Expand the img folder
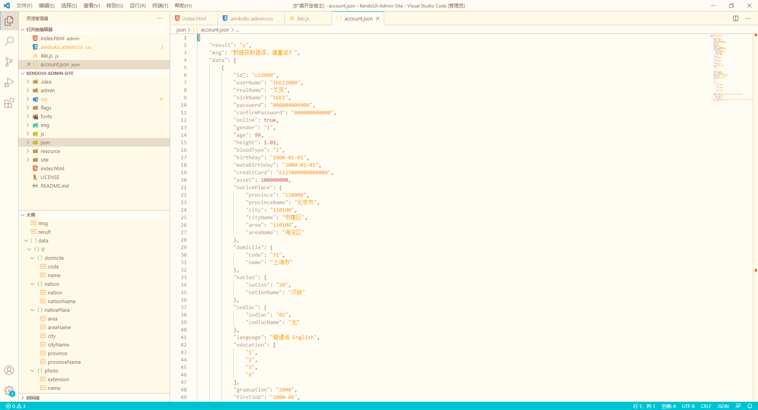The width and height of the screenshot is (758, 410). click(x=94, y=125)
